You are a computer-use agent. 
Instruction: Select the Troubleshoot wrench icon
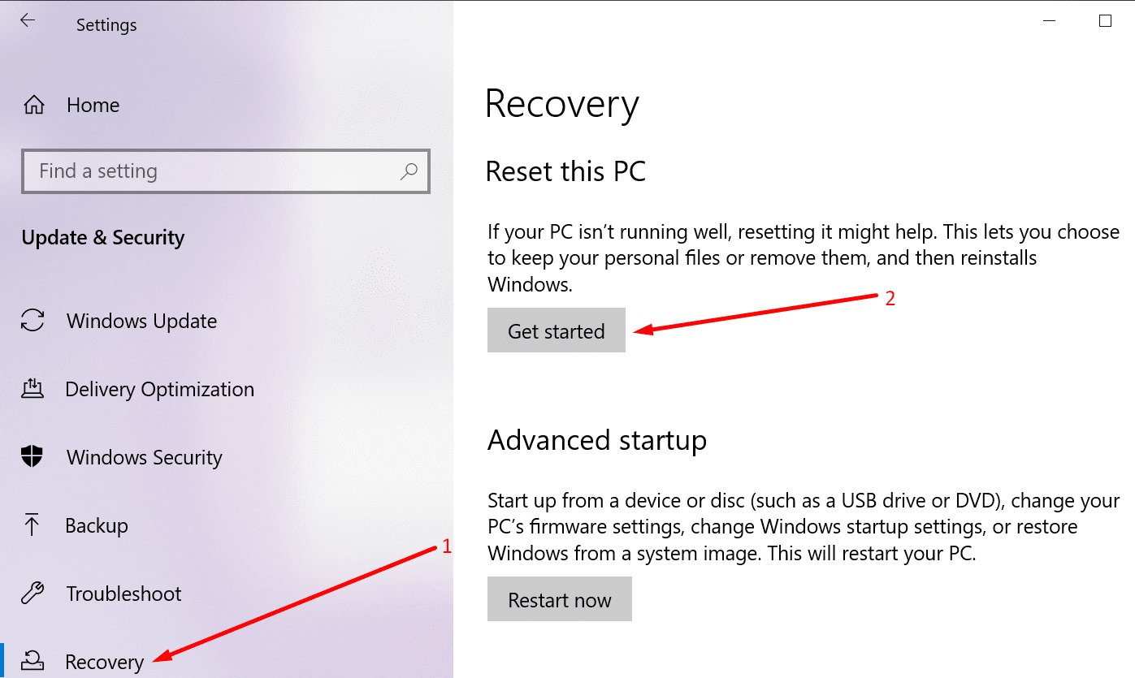point(32,594)
